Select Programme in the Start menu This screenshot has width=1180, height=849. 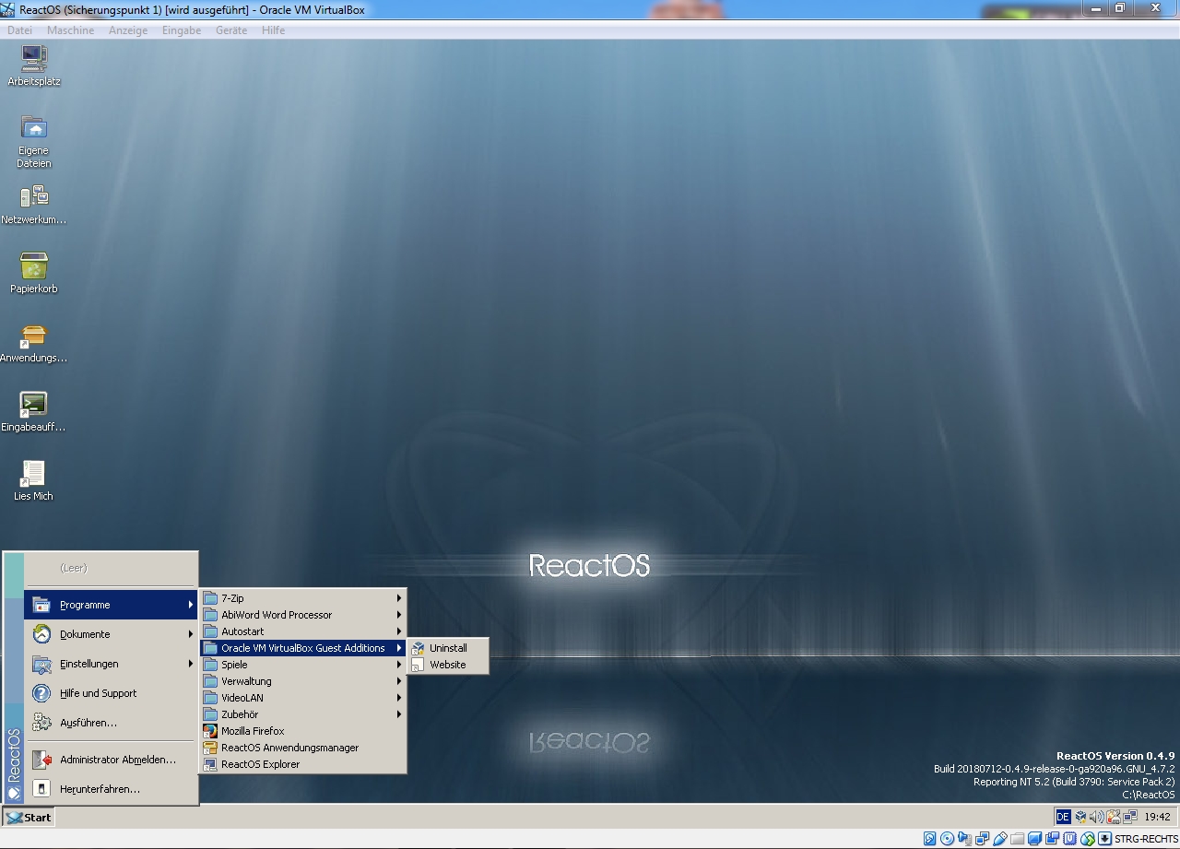[111, 605]
